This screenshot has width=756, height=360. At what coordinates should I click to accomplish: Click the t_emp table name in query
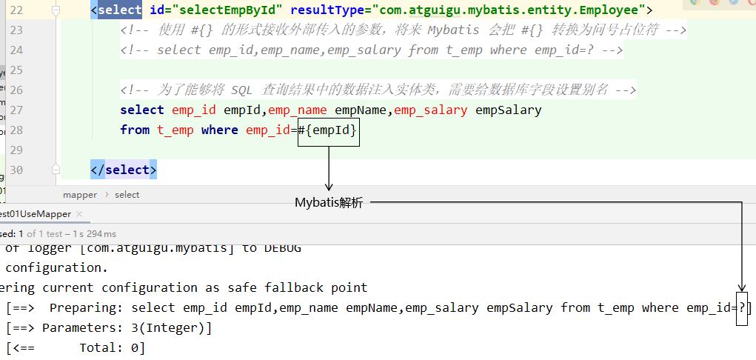point(175,130)
